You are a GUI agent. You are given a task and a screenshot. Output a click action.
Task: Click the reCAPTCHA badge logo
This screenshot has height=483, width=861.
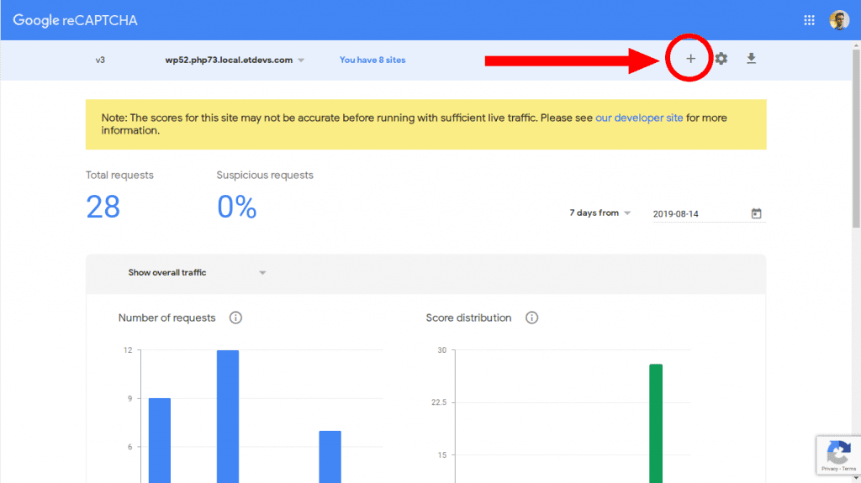coord(837,453)
